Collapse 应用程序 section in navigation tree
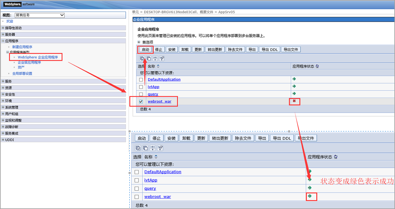This screenshot has width=395, height=209. (x=3, y=41)
